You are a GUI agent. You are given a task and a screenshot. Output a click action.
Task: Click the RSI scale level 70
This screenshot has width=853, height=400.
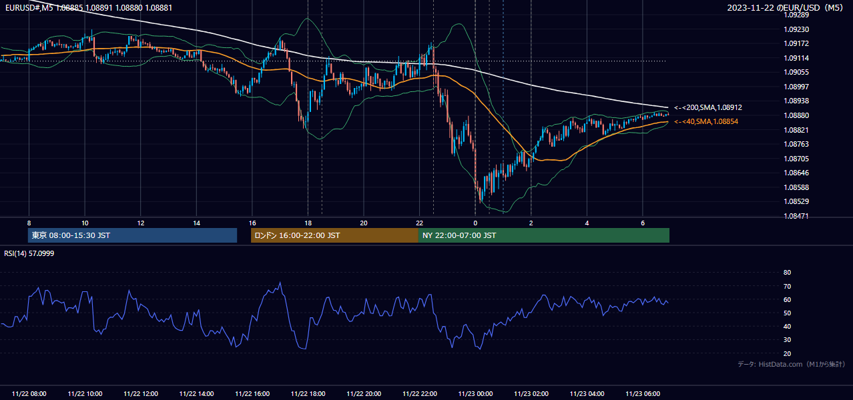pyautogui.click(x=787, y=286)
